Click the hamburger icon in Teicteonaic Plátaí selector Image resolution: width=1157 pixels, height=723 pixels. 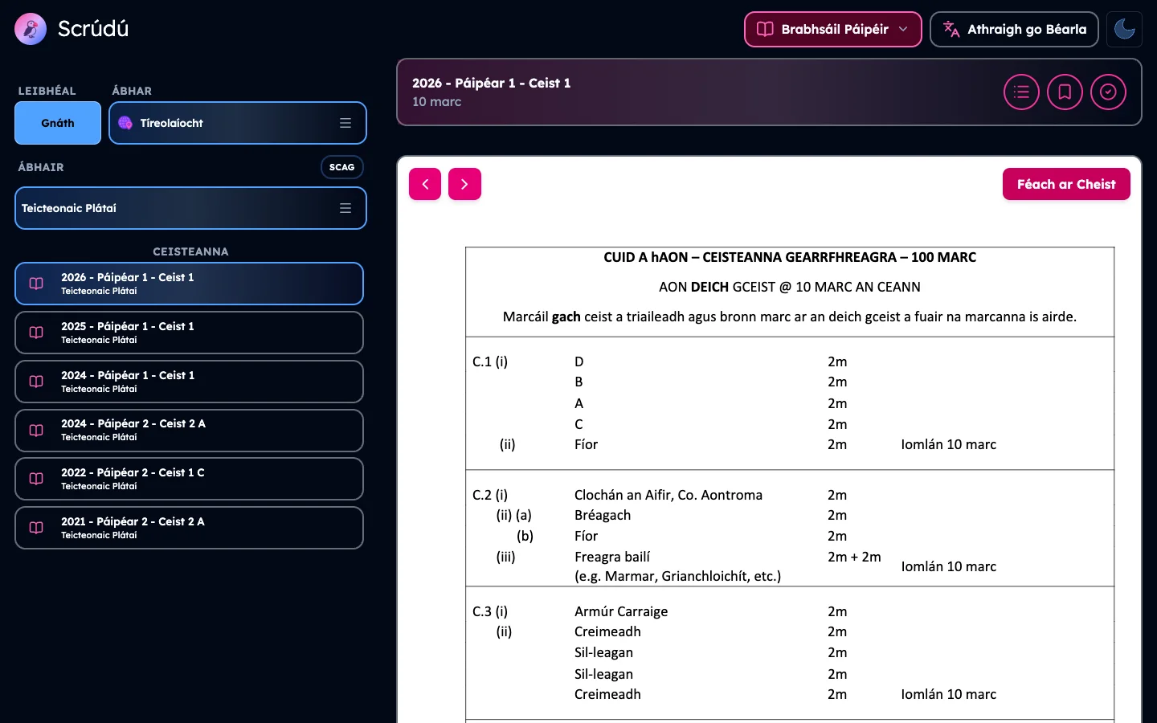click(x=345, y=208)
